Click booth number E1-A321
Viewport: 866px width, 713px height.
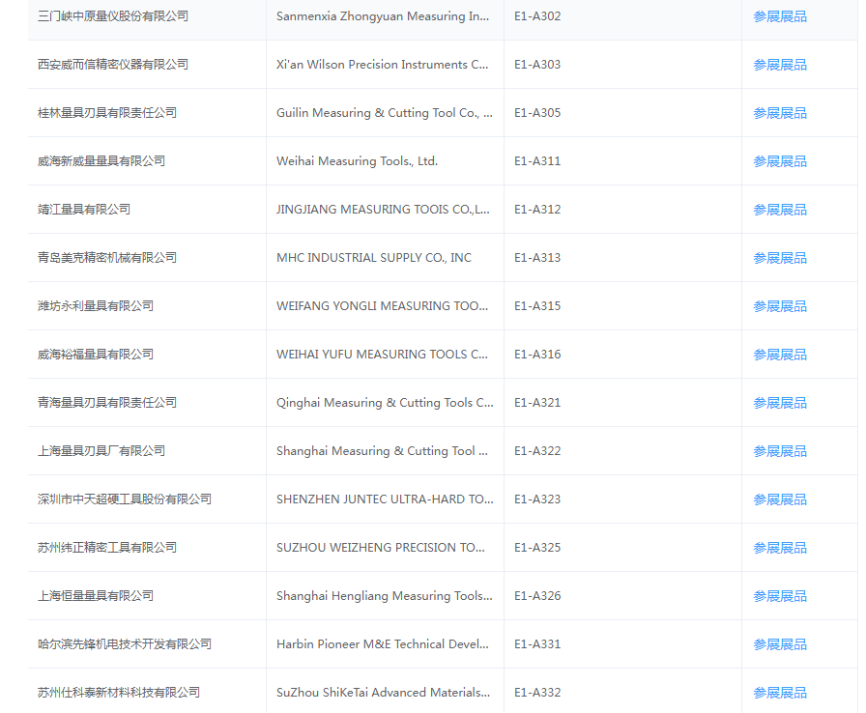(537, 402)
